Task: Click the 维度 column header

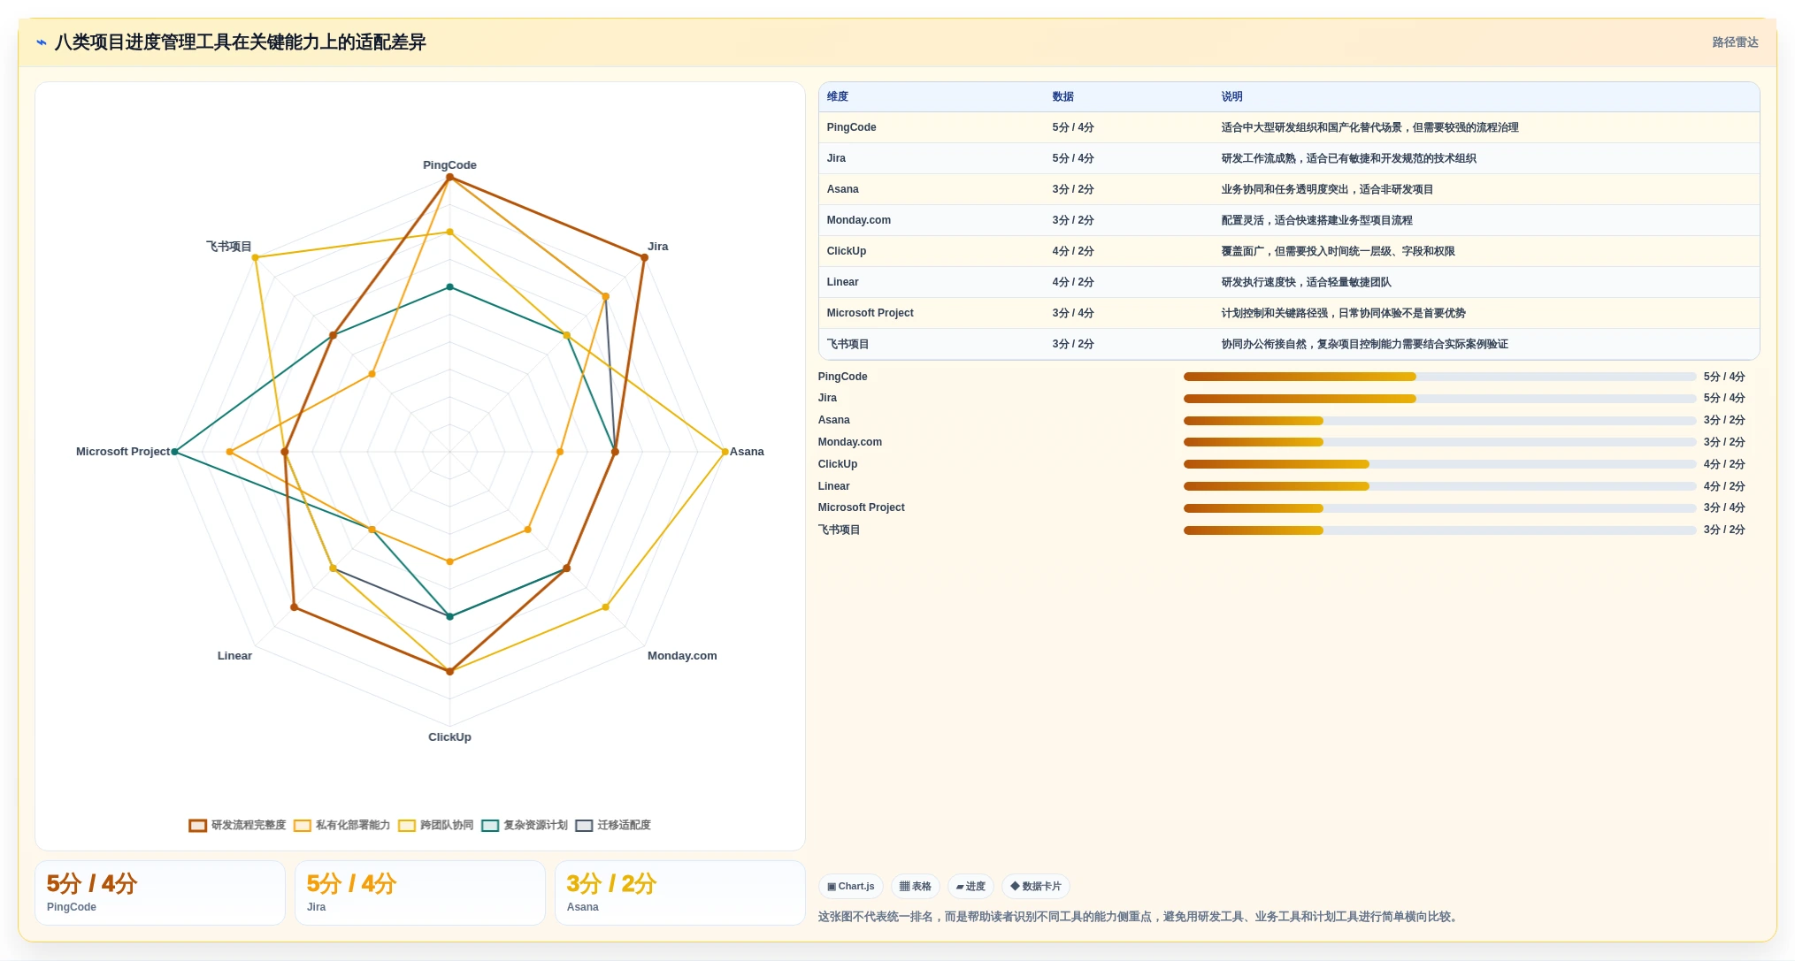Action: coord(838,97)
